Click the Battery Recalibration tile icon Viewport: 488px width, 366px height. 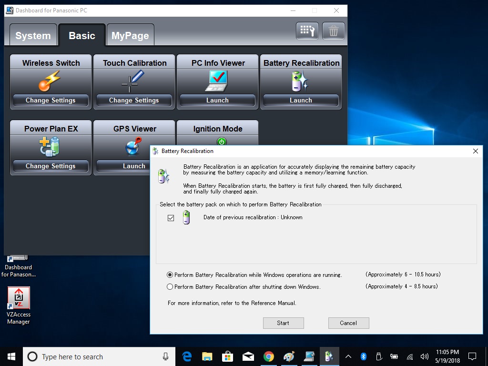tap(301, 81)
